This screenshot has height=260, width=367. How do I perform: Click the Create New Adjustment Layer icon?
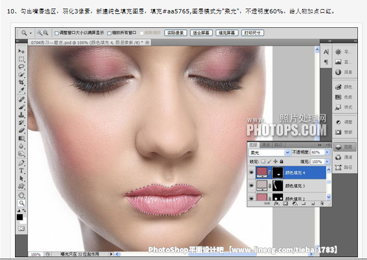click(x=295, y=203)
